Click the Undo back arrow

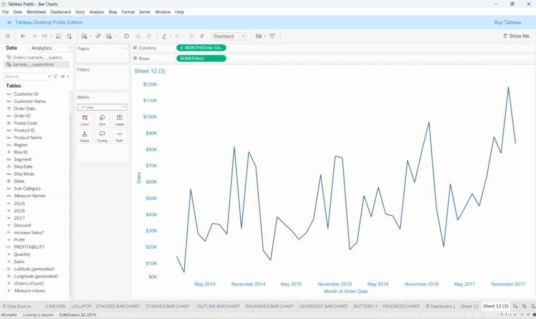pos(23,37)
